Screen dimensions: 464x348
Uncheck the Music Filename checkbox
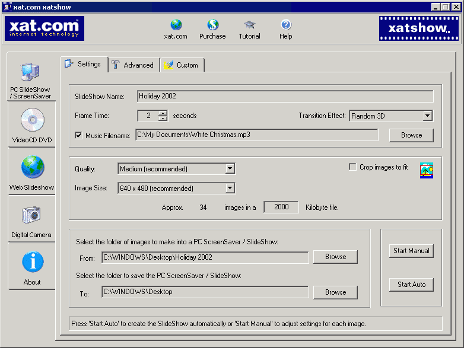click(x=78, y=136)
